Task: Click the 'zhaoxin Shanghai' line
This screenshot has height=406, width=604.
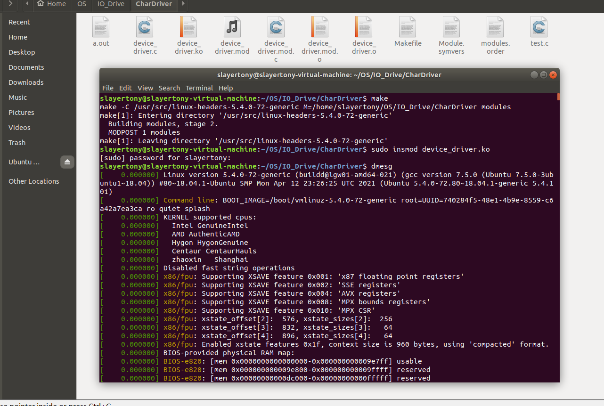Action: click(210, 260)
